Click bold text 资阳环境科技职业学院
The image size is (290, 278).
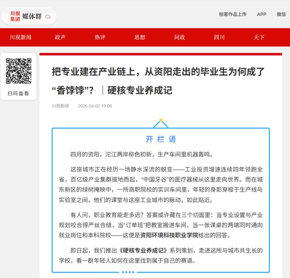click(x=169, y=235)
